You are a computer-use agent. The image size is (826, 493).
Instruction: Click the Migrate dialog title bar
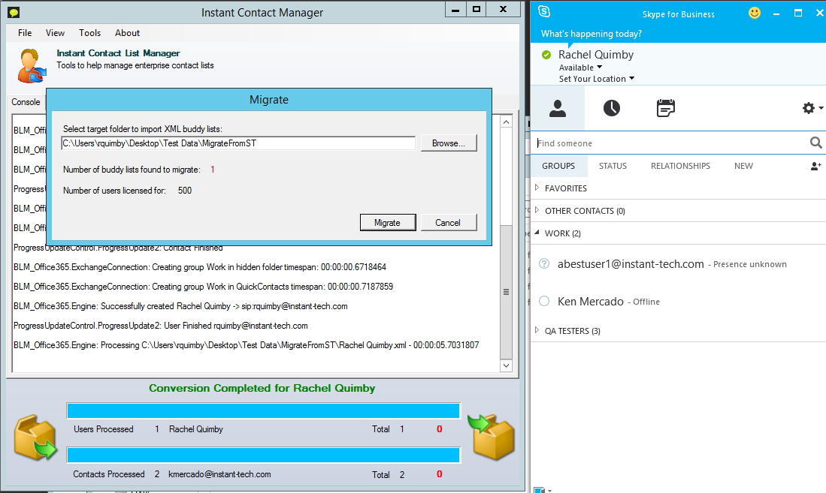(269, 100)
